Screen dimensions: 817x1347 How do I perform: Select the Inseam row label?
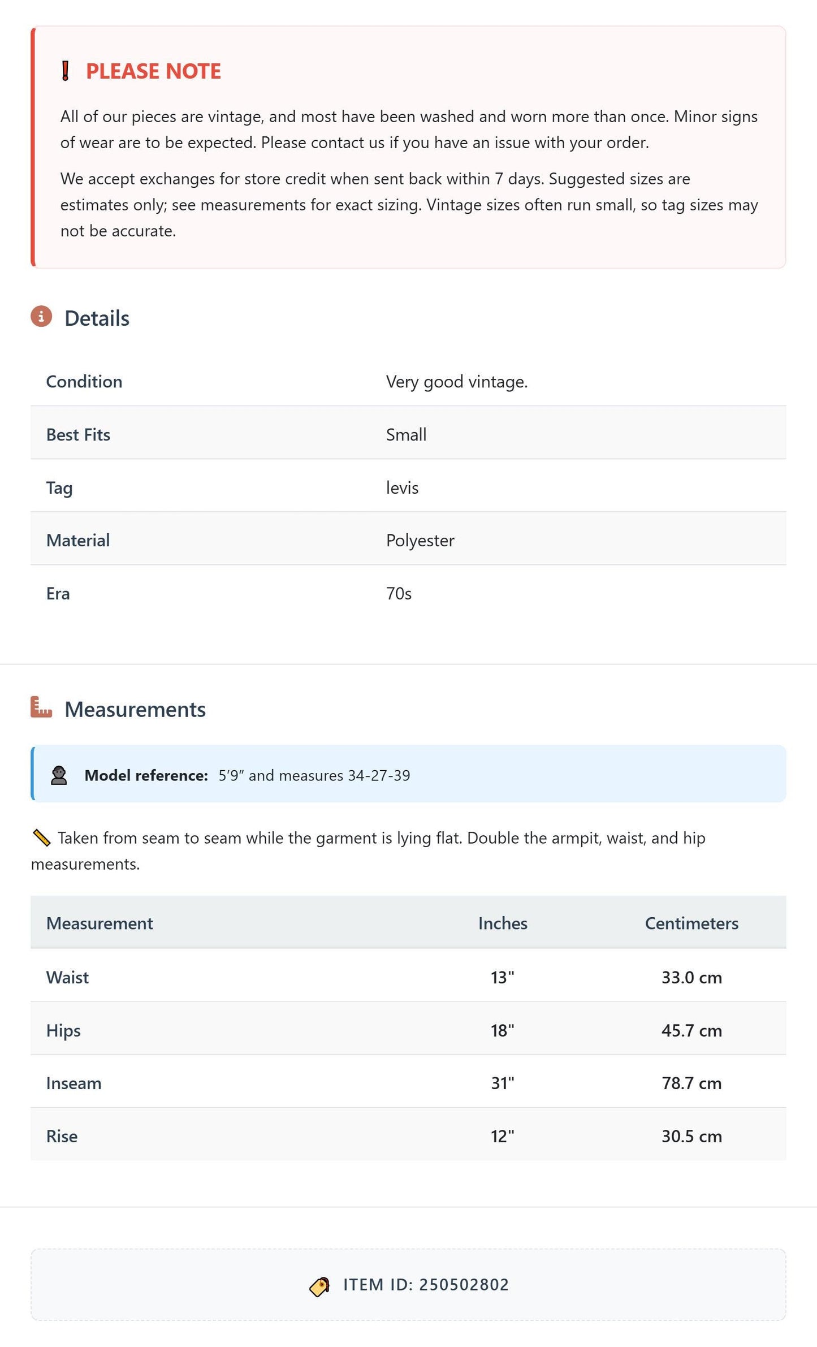(74, 1083)
